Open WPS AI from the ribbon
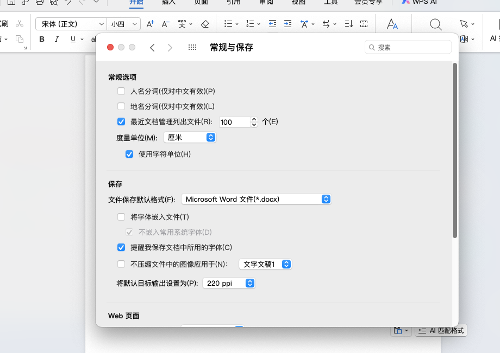Image resolution: width=500 pixels, height=353 pixels. (x=420, y=2)
